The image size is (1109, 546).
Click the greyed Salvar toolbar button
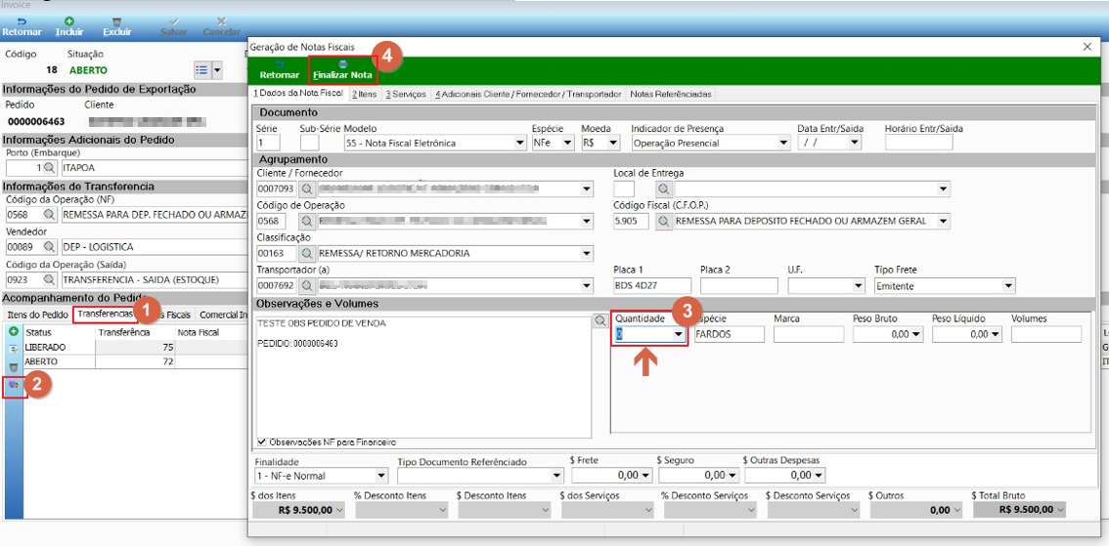point(174,26)
